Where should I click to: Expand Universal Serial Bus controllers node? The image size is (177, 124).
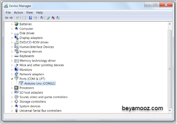(12, 111)
